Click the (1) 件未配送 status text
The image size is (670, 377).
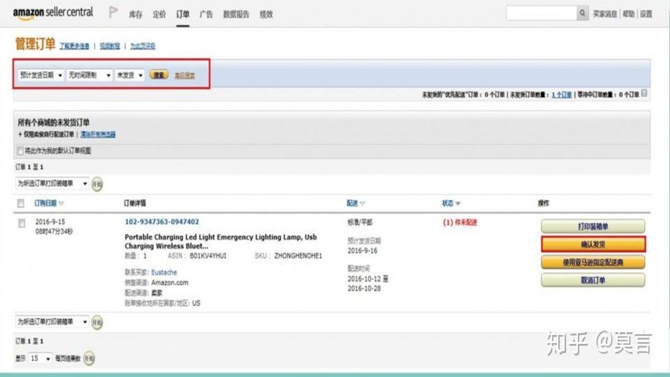pos(460,223)
